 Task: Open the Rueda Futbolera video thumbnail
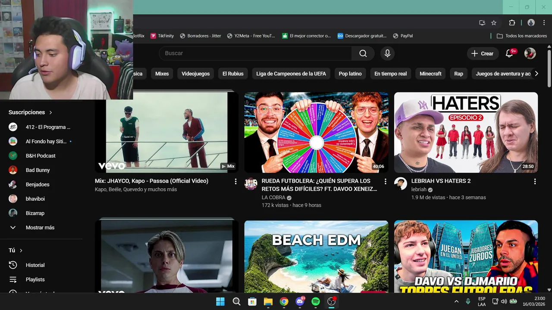point(316,133)
